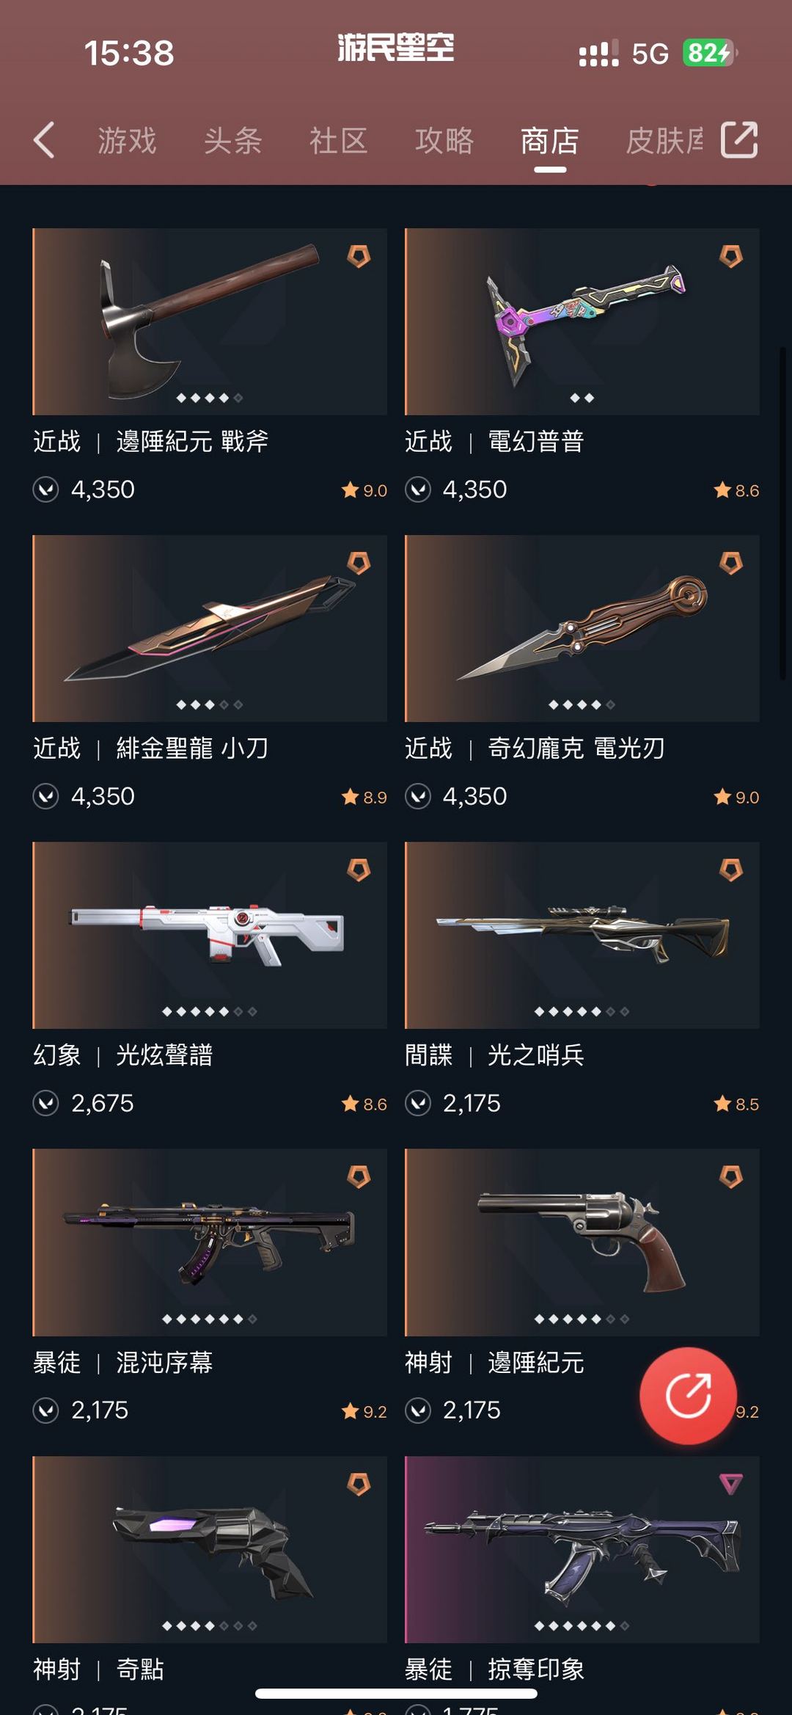
Task: Tap star rating 8.9 for 緋金聖龍 小刀
Action: tap(364, 797)
